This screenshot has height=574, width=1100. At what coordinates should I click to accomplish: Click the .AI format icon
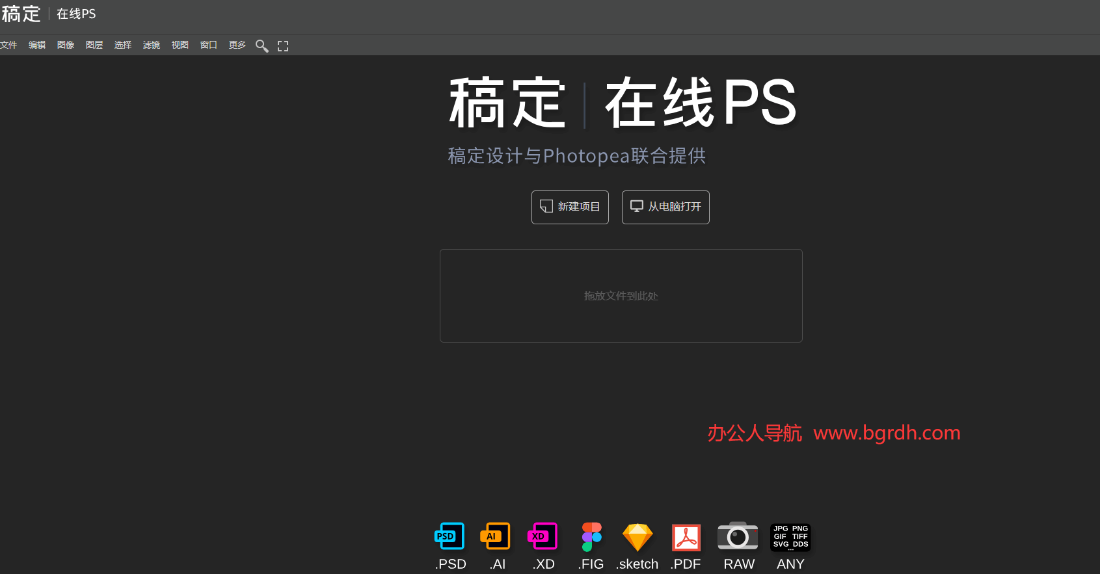click(496, 537)
